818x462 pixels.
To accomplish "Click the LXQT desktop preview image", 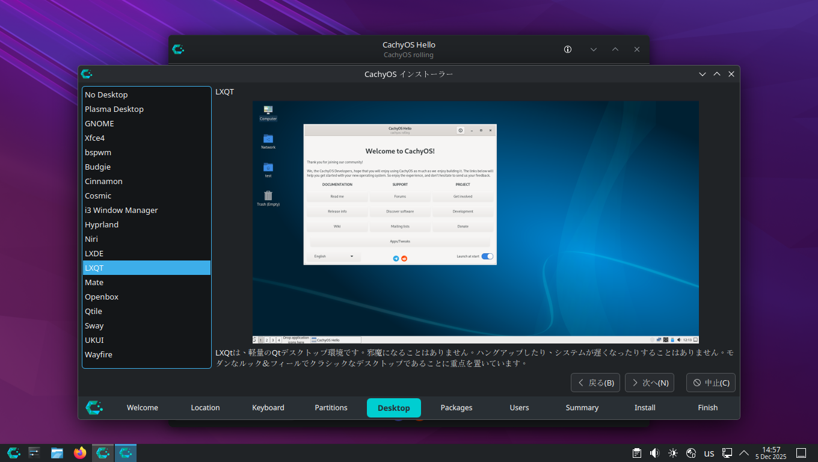I will click(475, 222).
